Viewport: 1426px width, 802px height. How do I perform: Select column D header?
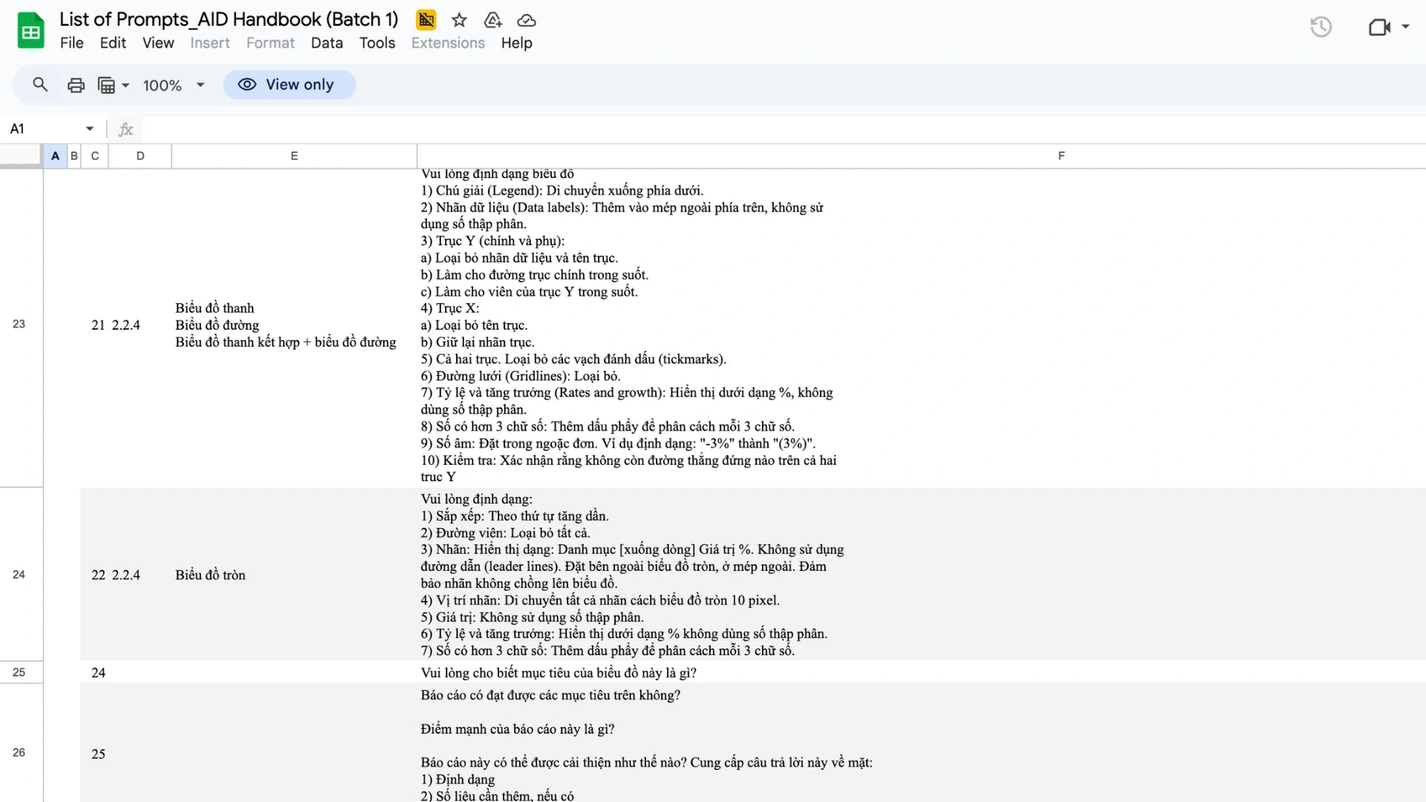tap(140, 156)
